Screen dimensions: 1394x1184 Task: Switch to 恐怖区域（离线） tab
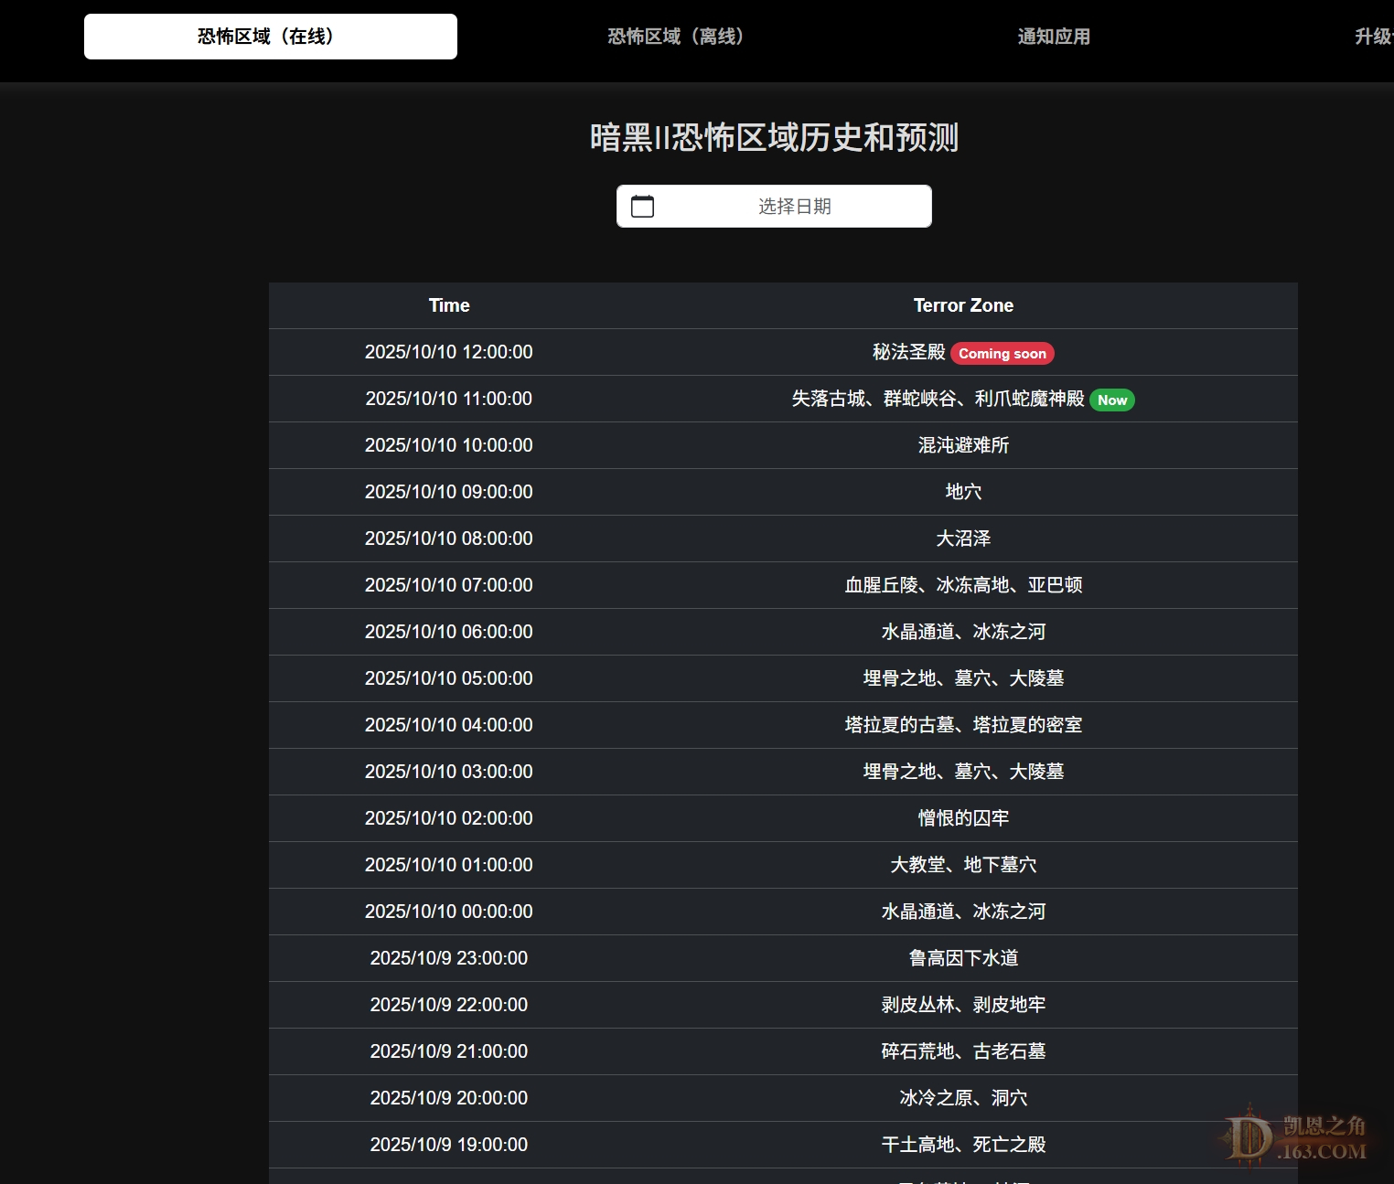click(677, 37)
